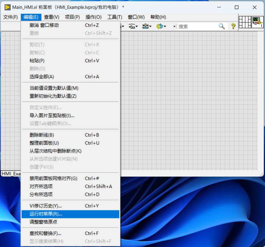Toggle 禁用前面板网格对齐(G)
Viewport: 265px width, 247px height.
pos(70,178)
